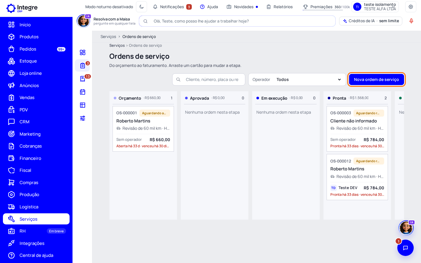Open submenu receipt icon with badge 13
This screenshot has height=263, width=421.
(83, 79)
